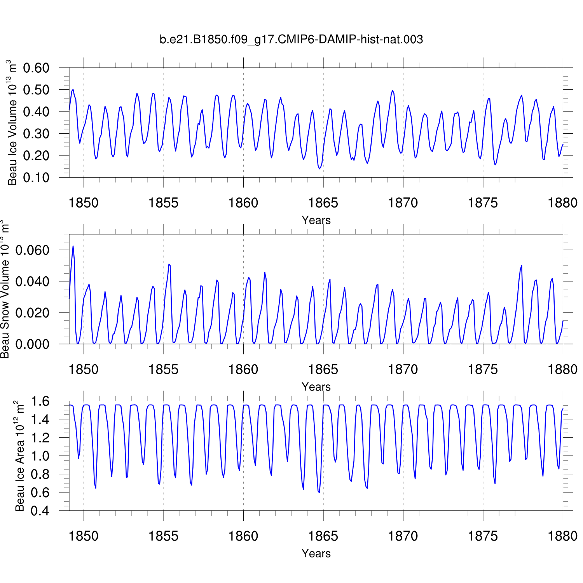Click the 1865 tick label under ice volume chart
Image resolution: width=583 pixels, height=583 pixels.
coord(323,203)
